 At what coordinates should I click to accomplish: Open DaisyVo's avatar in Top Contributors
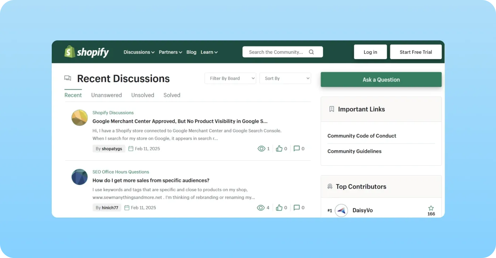(341, 211)
